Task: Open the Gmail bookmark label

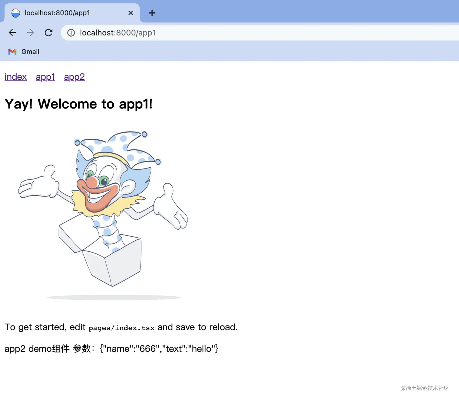Action: click(x=30, y=52)
